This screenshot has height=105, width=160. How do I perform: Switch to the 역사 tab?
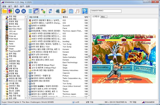pos(104,17)
